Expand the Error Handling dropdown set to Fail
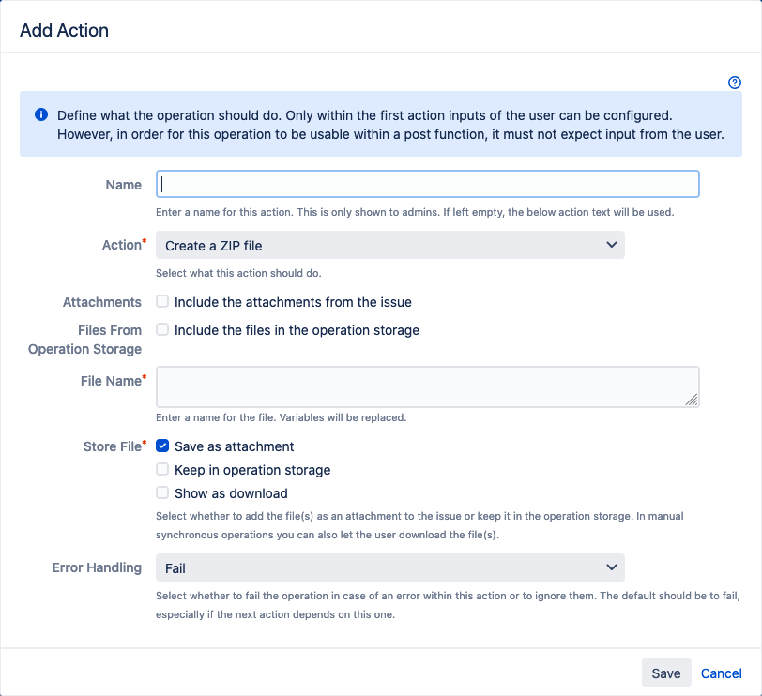The image size is (762, 696). coord(389,567)
